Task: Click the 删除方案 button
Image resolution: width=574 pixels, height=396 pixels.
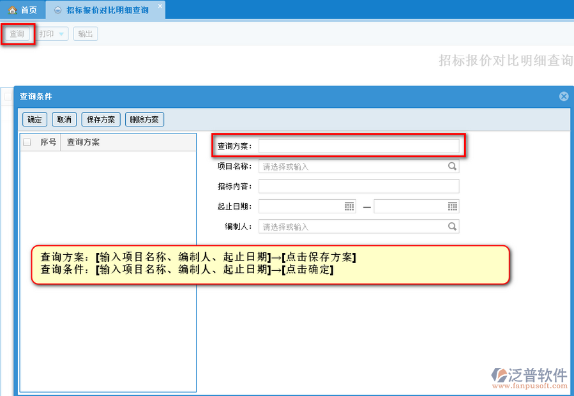Action: 145,119
